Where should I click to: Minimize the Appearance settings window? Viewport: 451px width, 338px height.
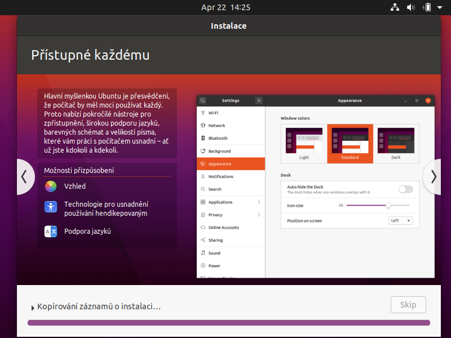click(405, 101)
